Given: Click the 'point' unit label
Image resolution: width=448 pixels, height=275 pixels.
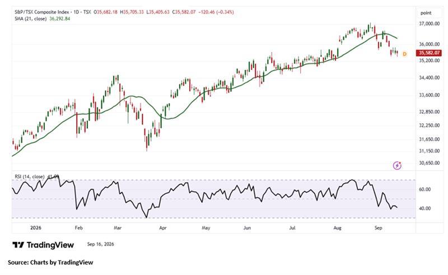Looking at the screenshot, I should tap(426, 13).
